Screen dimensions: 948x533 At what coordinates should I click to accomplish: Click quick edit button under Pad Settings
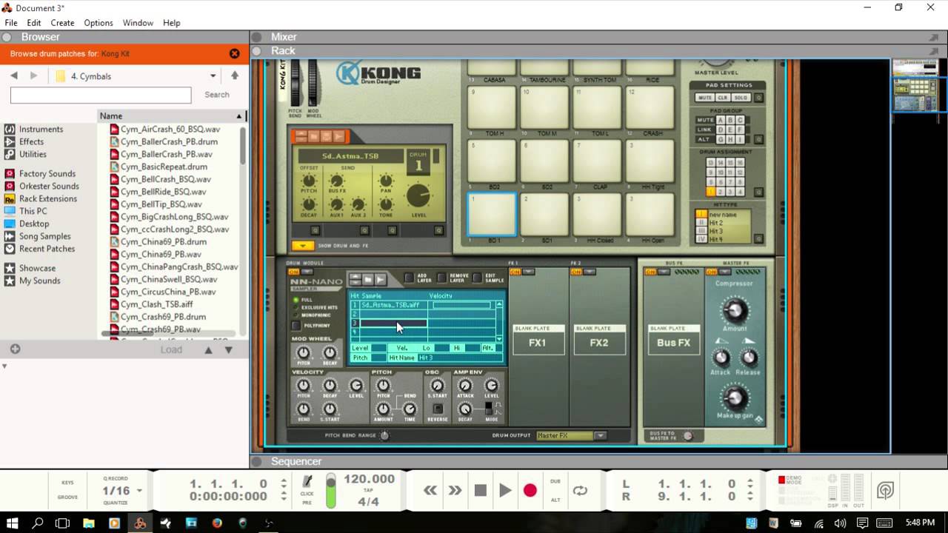[x=758, y=98]
